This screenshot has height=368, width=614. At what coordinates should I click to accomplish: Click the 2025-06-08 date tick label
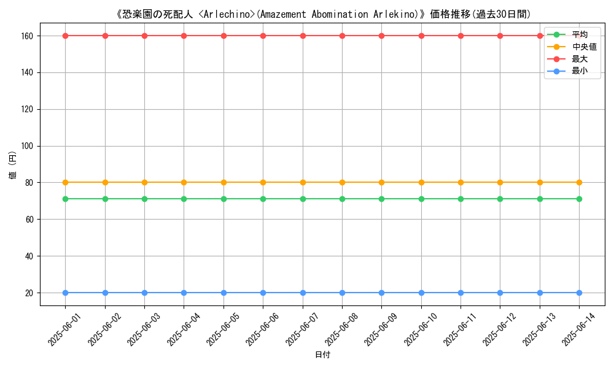(x=341, y=330)
